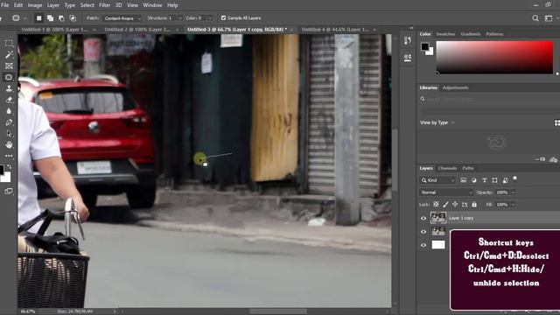This screenshot has width=560, height=315.
Task: Open the tool preset picker arrow
Action: coord(24,18)
